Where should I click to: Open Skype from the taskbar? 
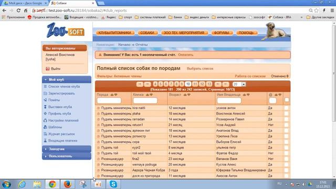113,184
